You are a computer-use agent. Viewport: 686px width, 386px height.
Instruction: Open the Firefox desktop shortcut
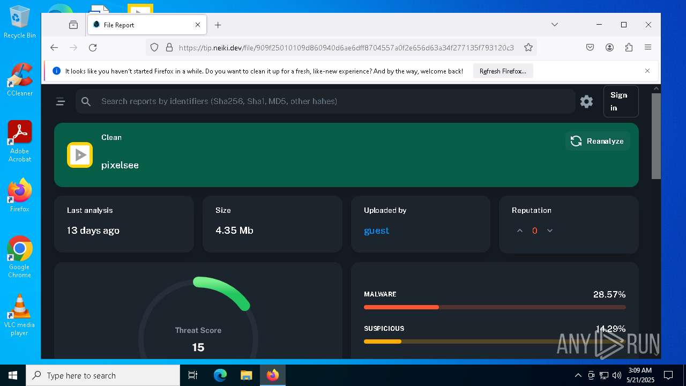tap(20, 196)
